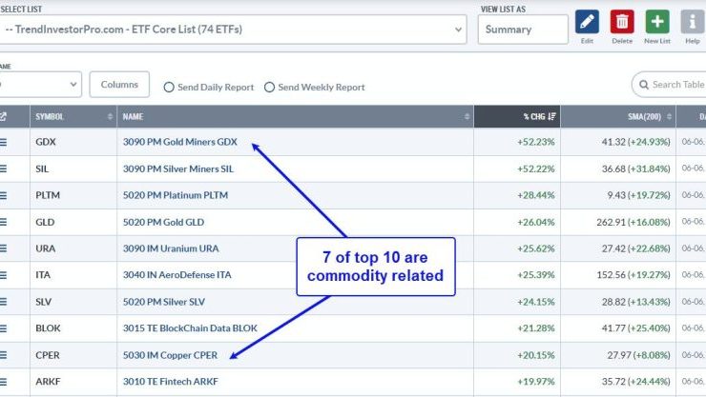This screenshot has height=397, width=706.
Task: Open the row menu icon for GDX
Action: point(4,143)
